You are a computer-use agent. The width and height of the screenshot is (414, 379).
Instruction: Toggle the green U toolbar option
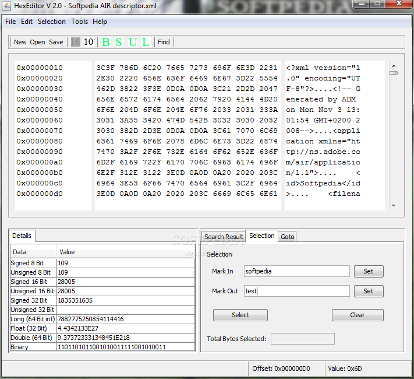[133, 42]
